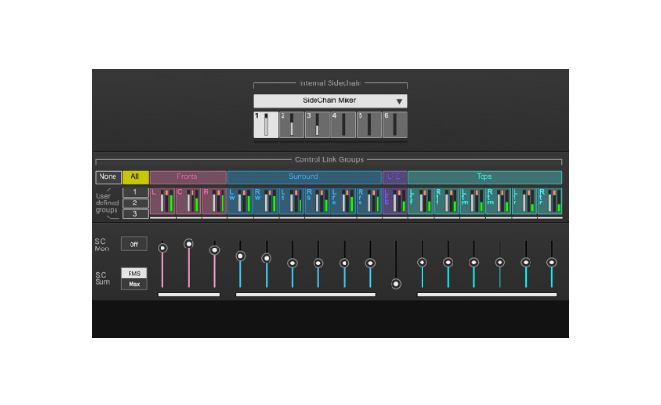The height and width of the screenshot is (405, 661).
Task: Select the Tops link group
Action: pos(484,177)
